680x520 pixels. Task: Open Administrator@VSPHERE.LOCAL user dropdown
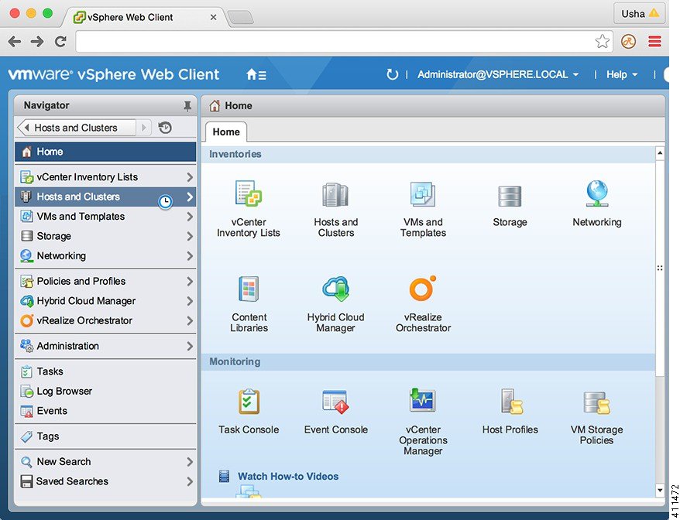[498, 74]
